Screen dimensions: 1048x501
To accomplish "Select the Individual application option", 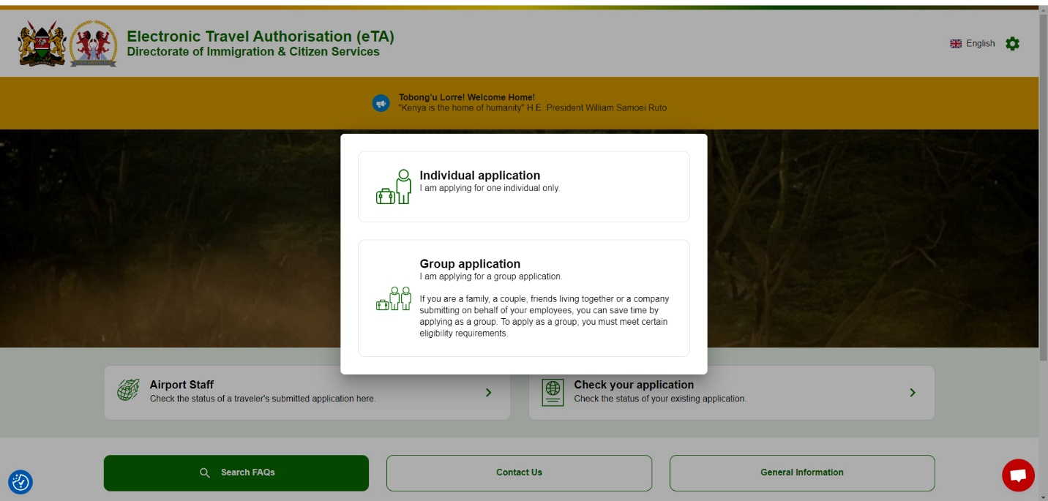I will pyautogui.click(x=523, y=187).
